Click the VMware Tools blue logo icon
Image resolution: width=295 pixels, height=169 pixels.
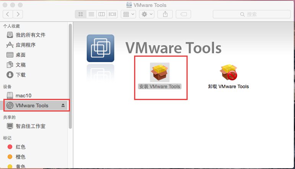pyautogui.click(x=100, y=48)
